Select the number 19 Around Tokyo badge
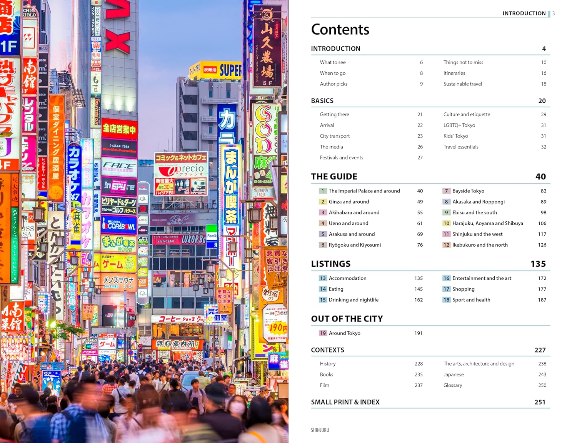Screen dimensions: 577x443 point(322,333)
